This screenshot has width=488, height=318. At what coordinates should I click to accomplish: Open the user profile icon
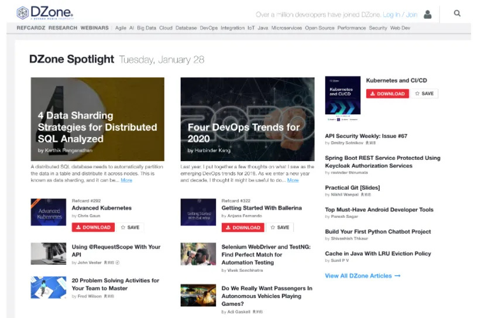click(x=428, y=14)
